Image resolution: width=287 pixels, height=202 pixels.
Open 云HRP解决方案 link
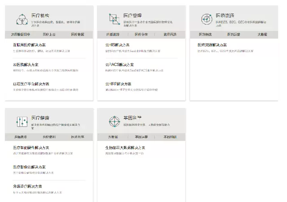coord(118,84)
